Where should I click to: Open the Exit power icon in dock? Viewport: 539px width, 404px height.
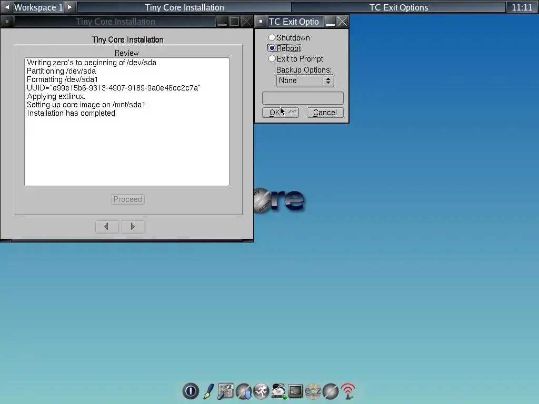pos(191,391)
